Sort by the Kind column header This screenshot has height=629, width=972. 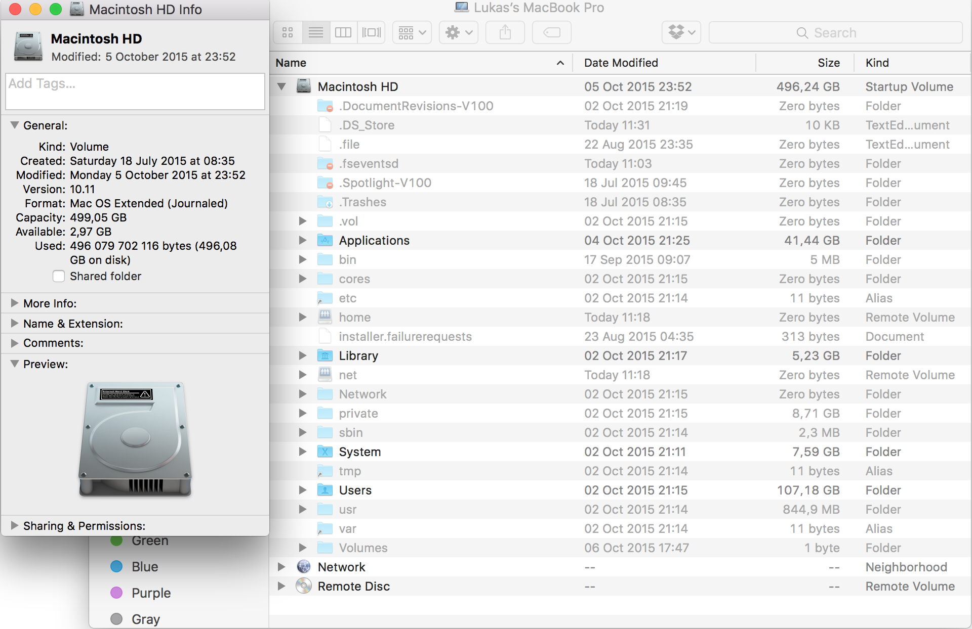pos(913,63)
